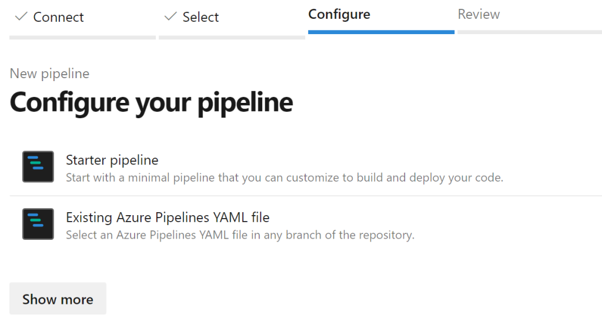Click the 'New pipeline' breadcrumb label
Screen dimensions: 602x318
[49, 73]
